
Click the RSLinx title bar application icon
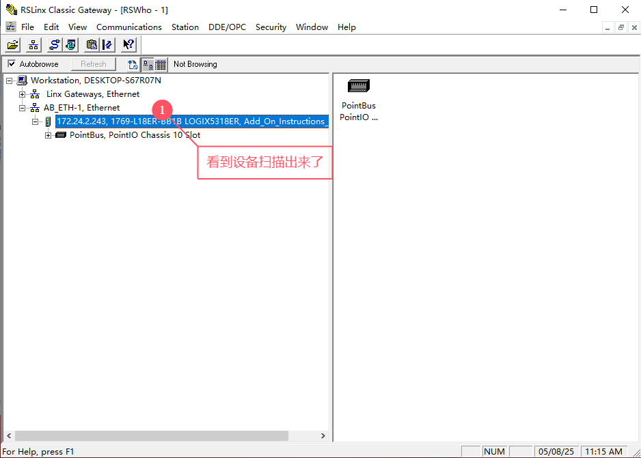[x=12, y=10]
